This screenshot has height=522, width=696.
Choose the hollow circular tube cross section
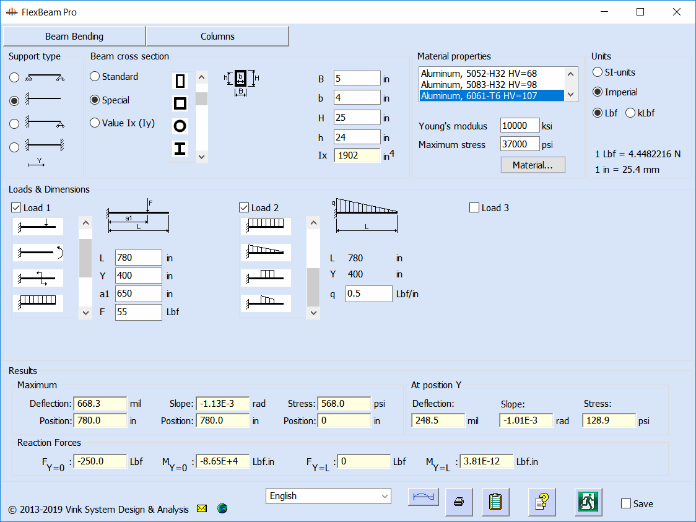[x=180, y=126]
